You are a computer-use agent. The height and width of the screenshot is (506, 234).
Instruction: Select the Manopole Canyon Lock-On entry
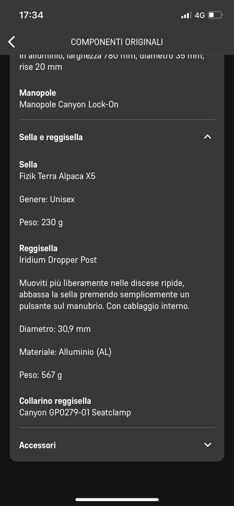tap(69, 104)
